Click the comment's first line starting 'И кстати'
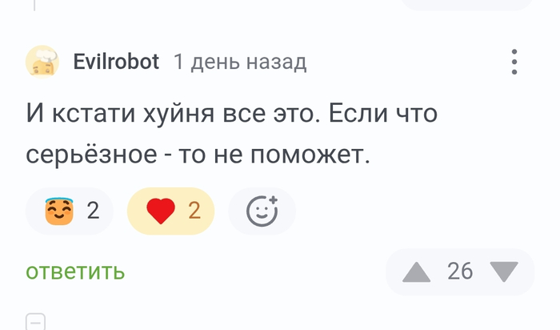This screenshot has width=560, height=330. coord(232,115)
